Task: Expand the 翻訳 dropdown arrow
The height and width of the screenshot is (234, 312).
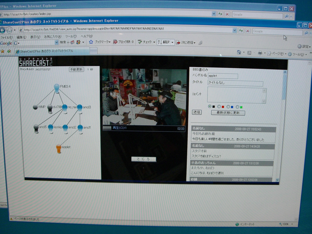Action: tap(172, 42)
